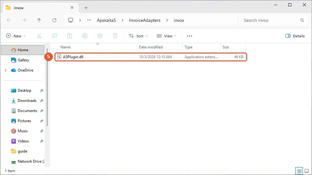The image size is (312, 175).
Task: Open OneDrive in navigation pane
Action: pyautogui.click(x=25, y=70)
